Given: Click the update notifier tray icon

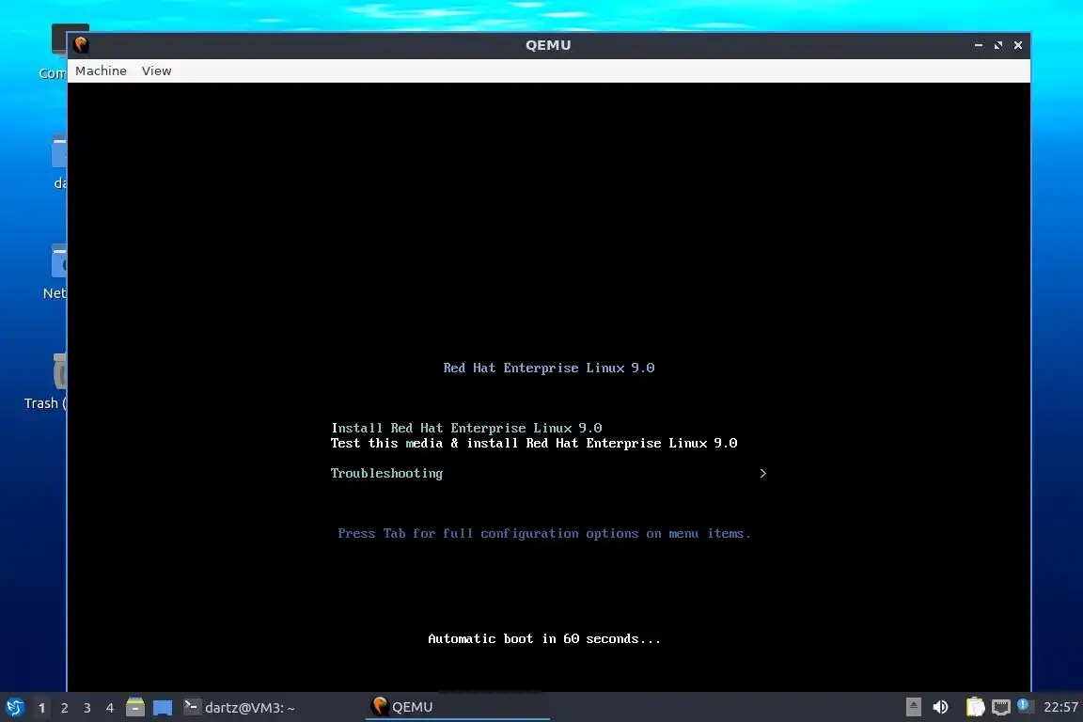Looking at the screenshot, I should click(x=1024, y=705).
